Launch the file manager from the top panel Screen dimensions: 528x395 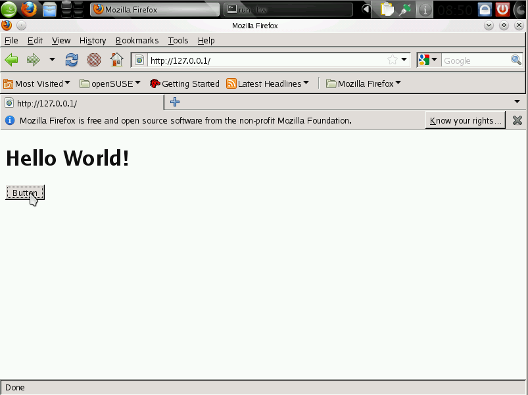tap(49, 9)
